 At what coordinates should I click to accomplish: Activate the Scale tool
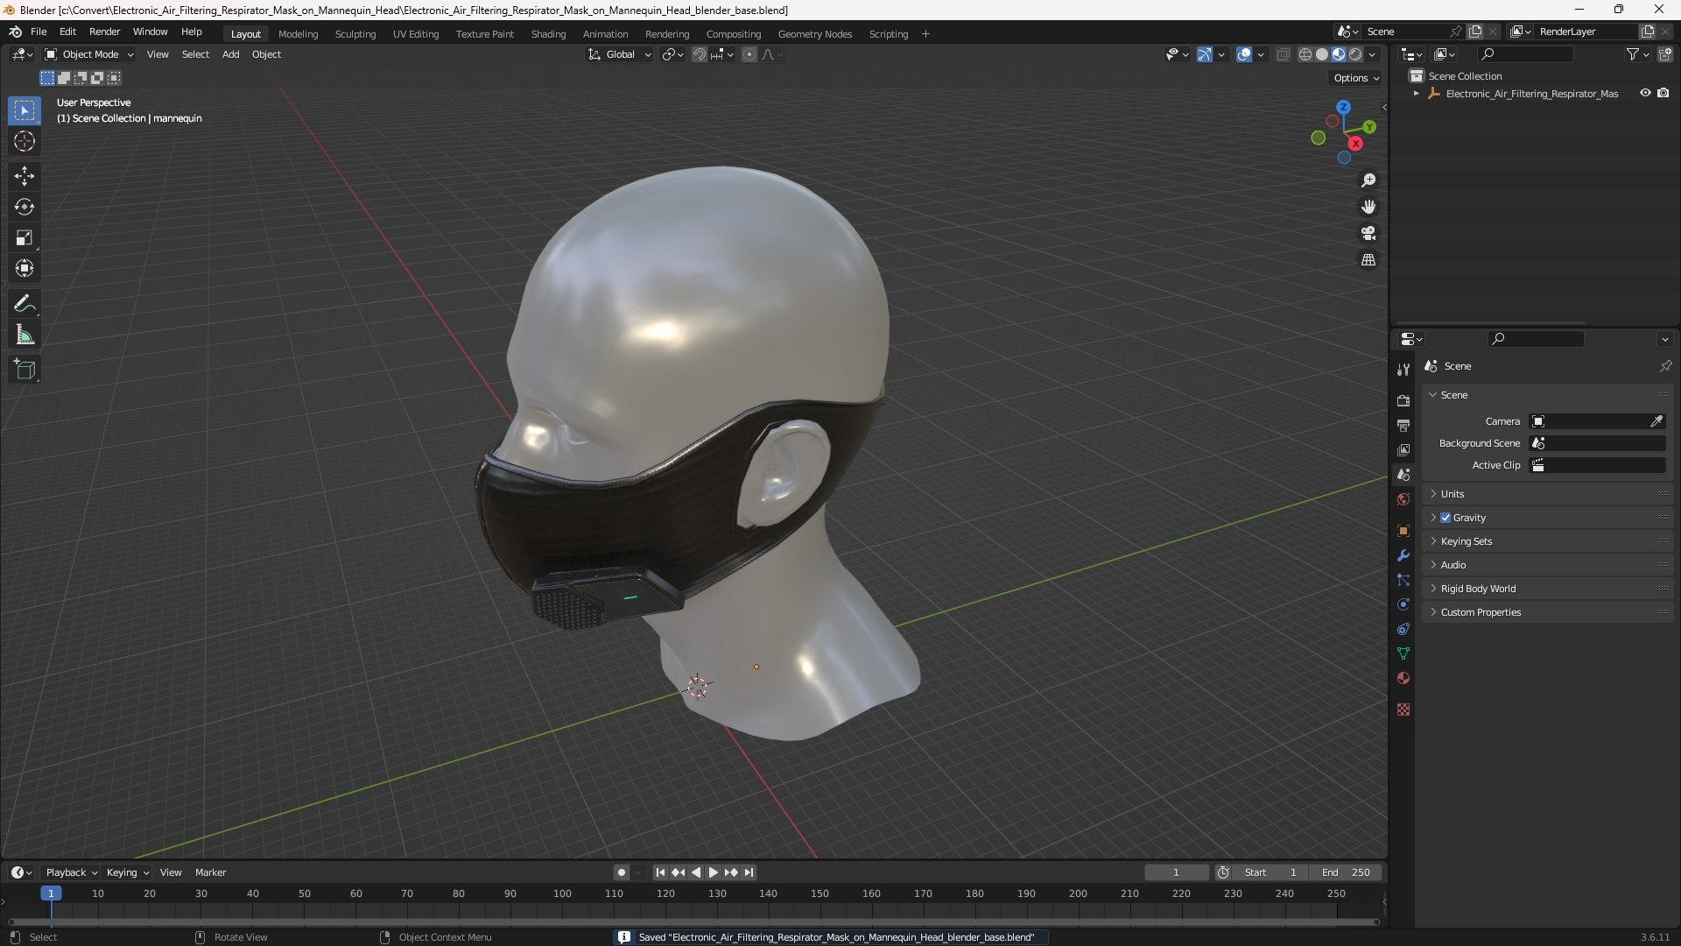coord(25,237)
